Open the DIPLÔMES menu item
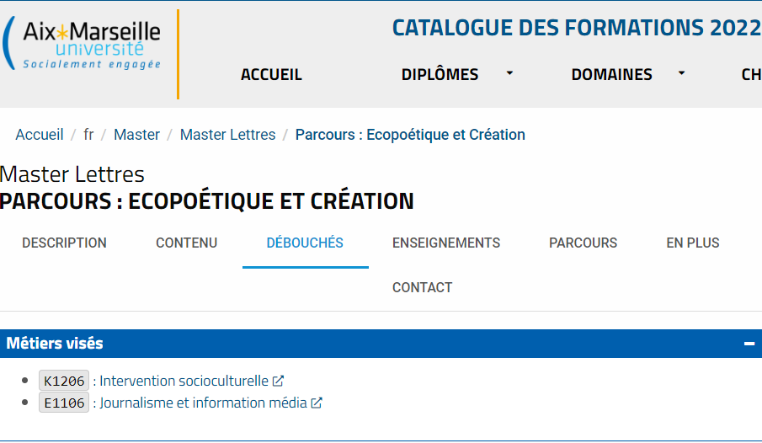The height and width of the screenshot is (443, 762). [x=440, y=74]
